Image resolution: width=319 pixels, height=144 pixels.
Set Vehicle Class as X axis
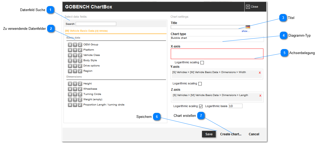70,55
